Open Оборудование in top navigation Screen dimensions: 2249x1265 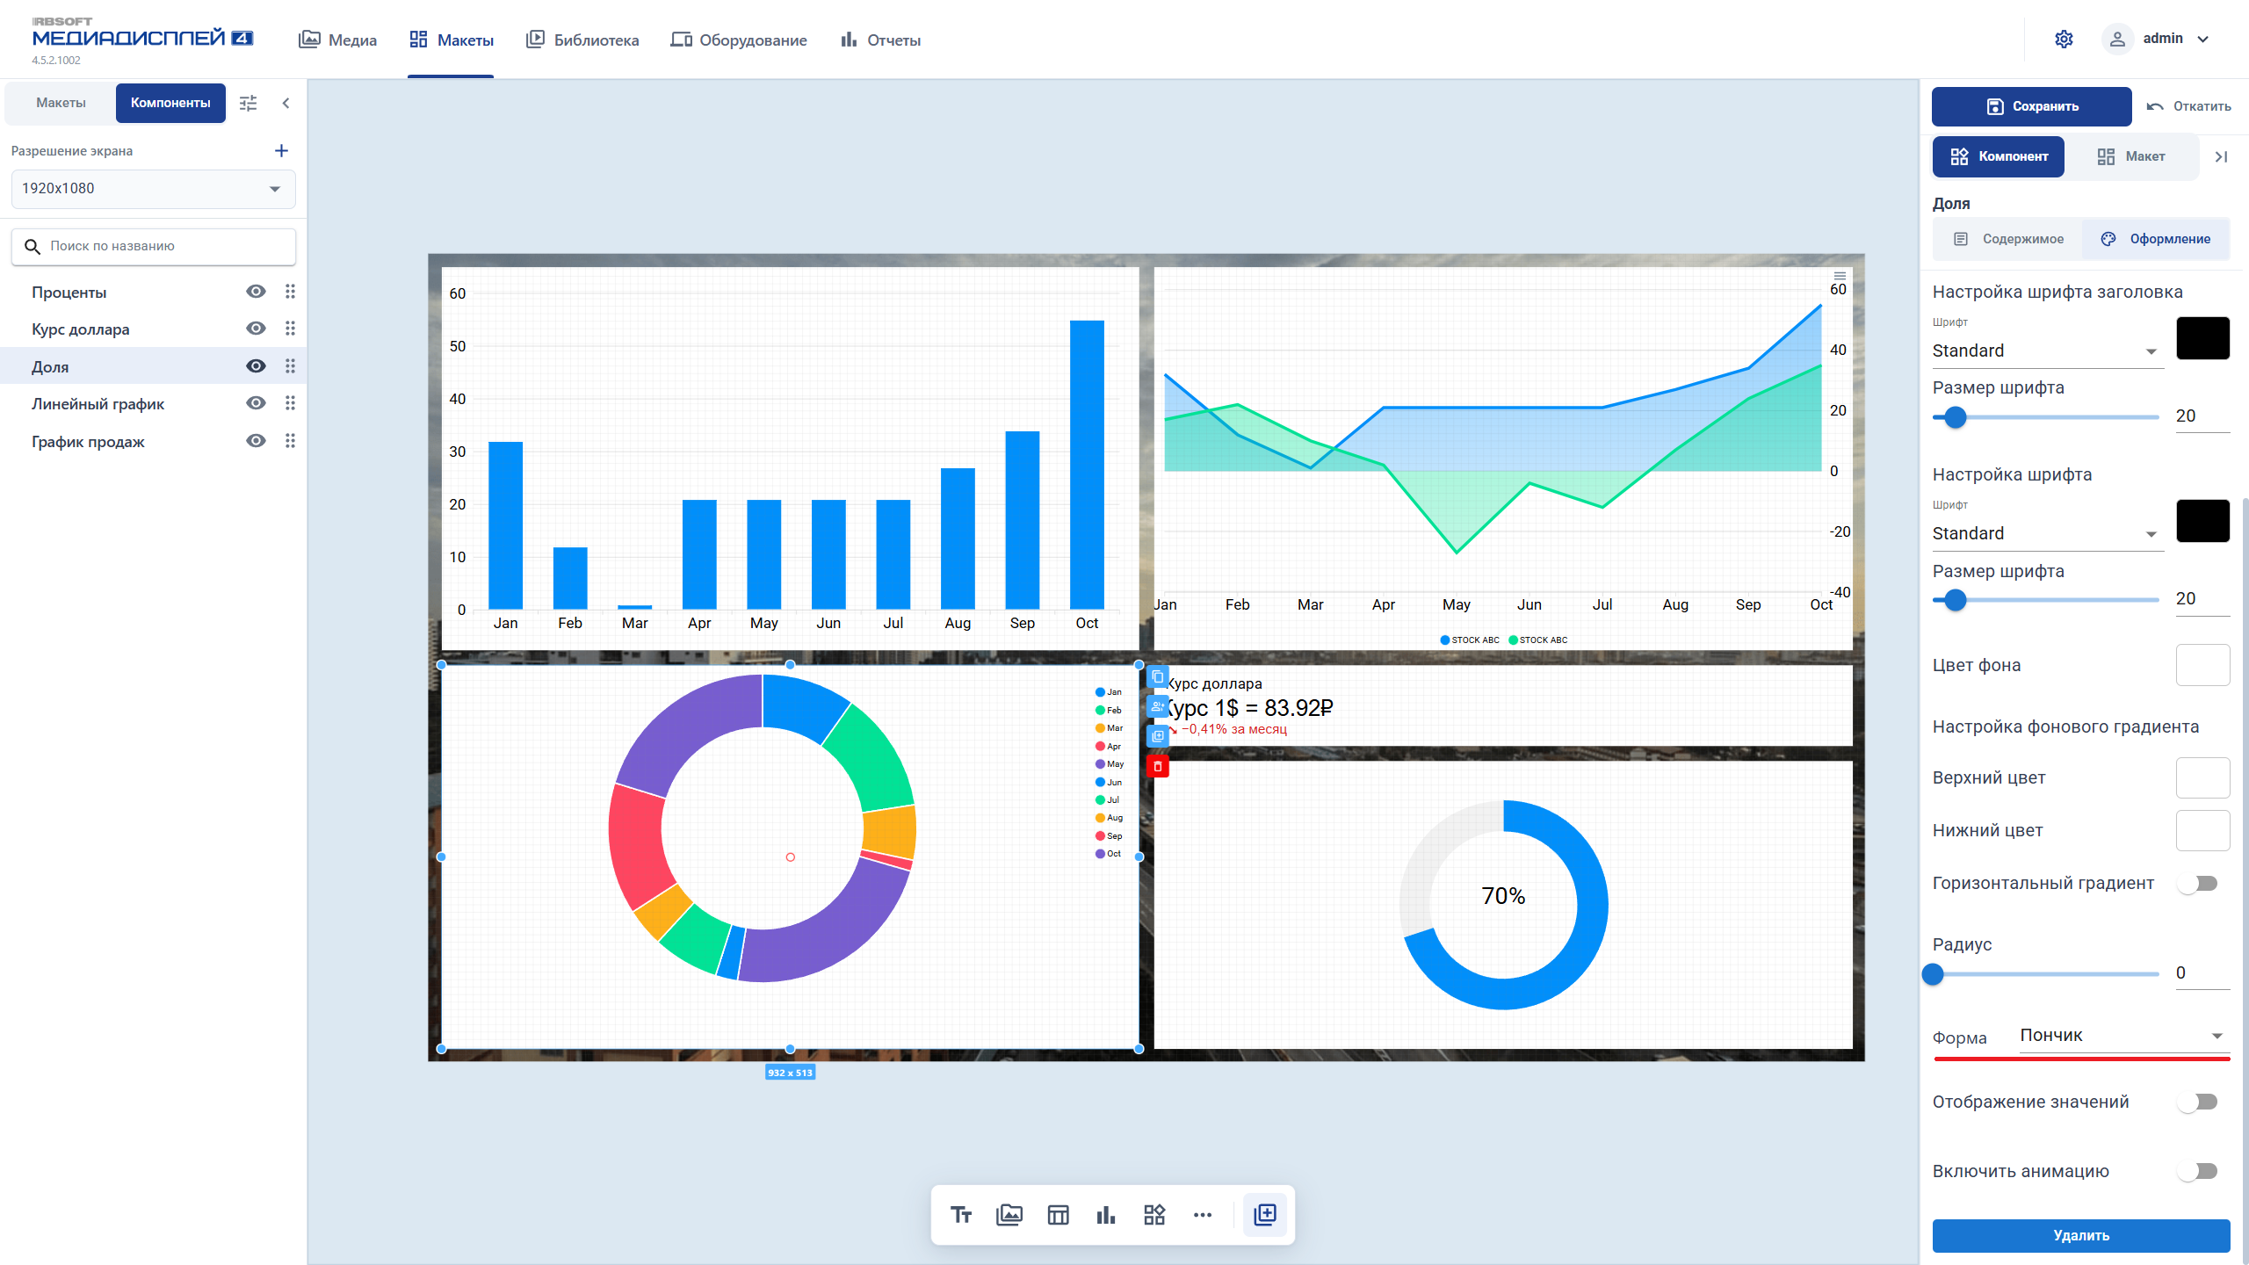pyautogui.click(x=739, y=40)
